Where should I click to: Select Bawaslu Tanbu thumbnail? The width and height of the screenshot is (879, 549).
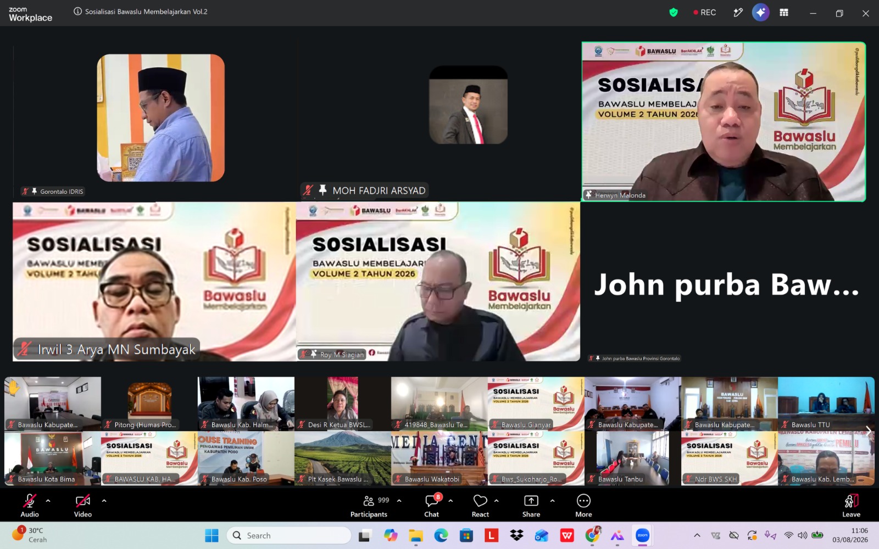[633, 458]
